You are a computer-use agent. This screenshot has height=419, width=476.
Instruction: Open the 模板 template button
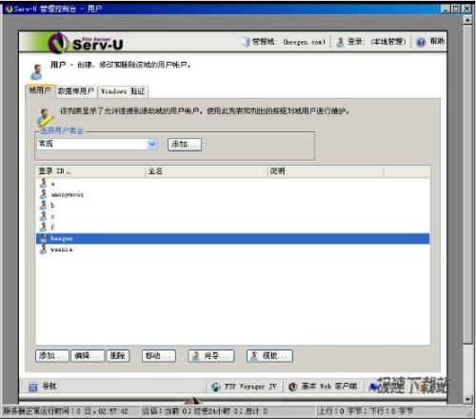pyautogui.click(x=269, y=356)
